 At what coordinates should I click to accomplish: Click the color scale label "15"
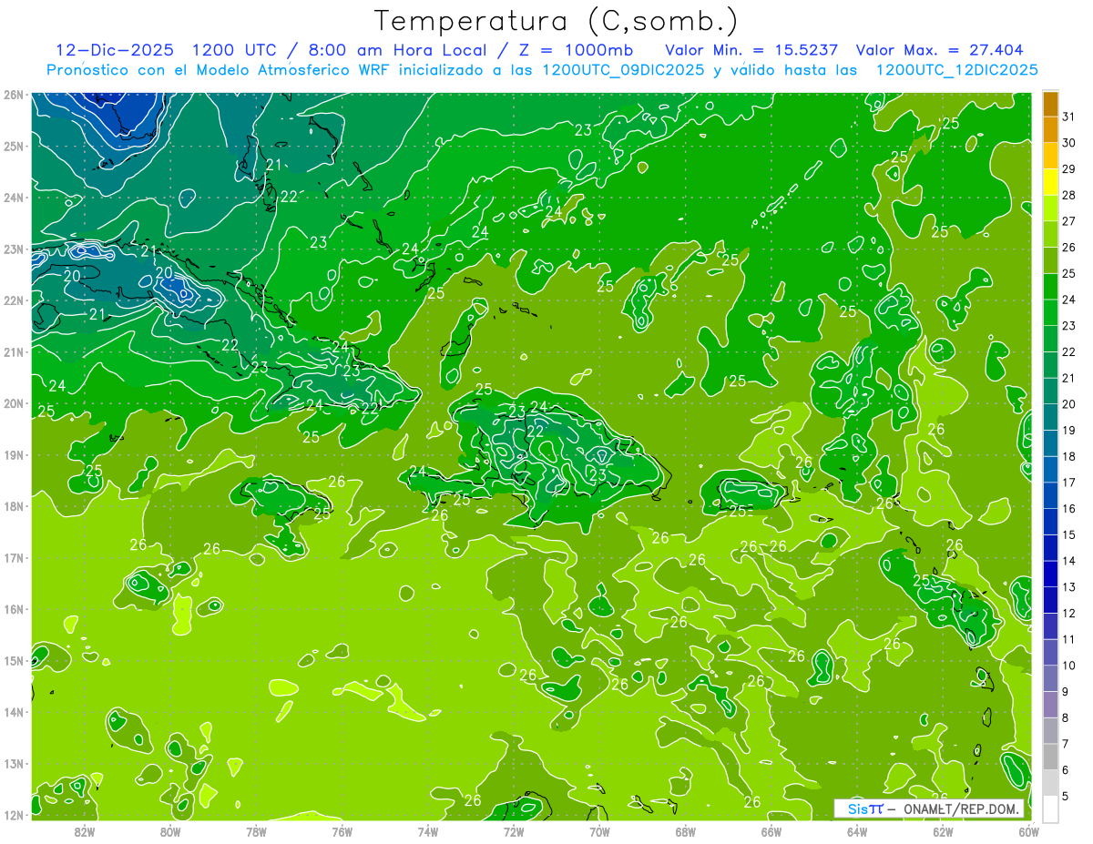pyautogui.click(x=1069, y=535)
